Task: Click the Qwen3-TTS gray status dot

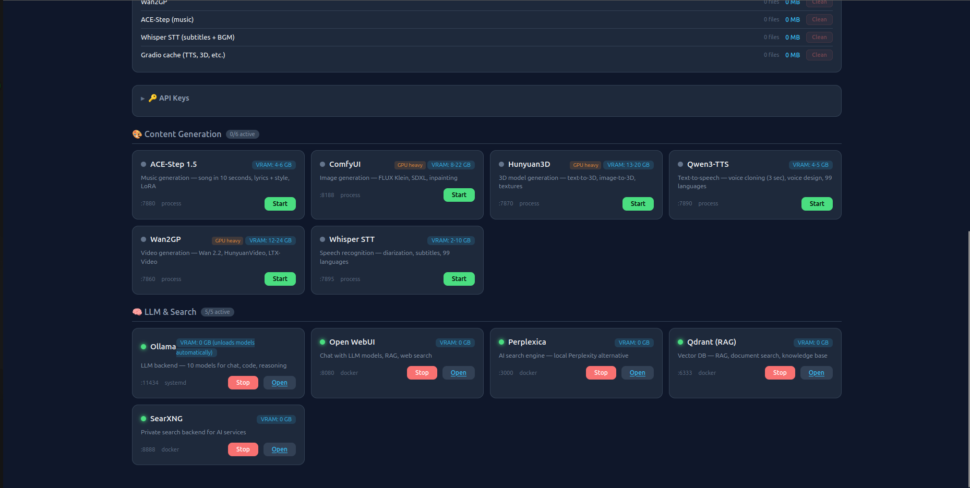Action: coord(680,164)
